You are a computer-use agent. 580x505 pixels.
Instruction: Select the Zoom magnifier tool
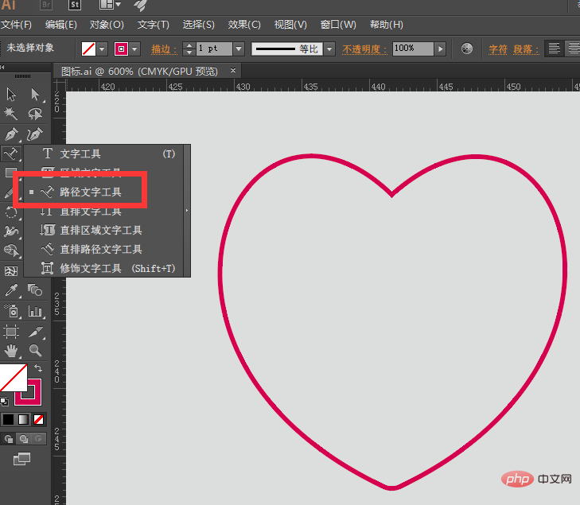tap(35, 351)
